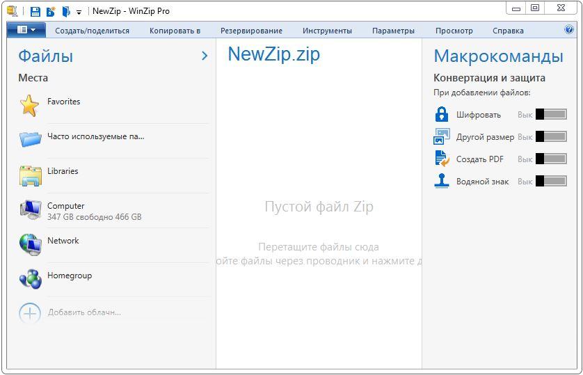Click the new zip file quick-access icon
The width and height of the screenshot is (583, 375).
(51, 12)
